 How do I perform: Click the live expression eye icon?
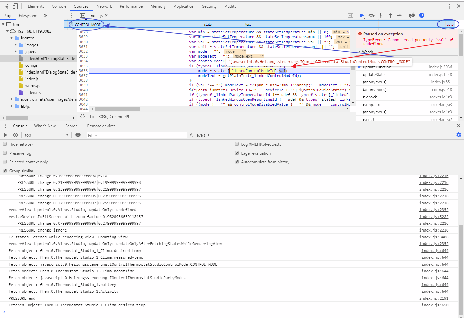click(78, 135)
